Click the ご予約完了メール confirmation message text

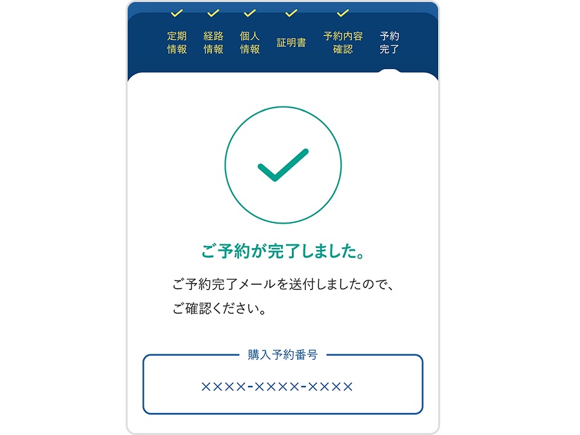click(283, 284)
